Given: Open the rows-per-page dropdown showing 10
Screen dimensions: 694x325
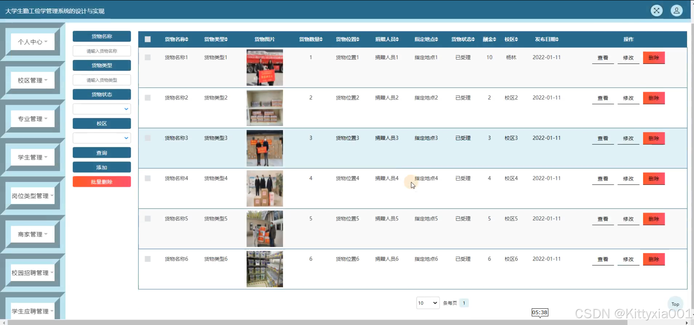Looking at the screenshot, I should click(x=428, y=303).
